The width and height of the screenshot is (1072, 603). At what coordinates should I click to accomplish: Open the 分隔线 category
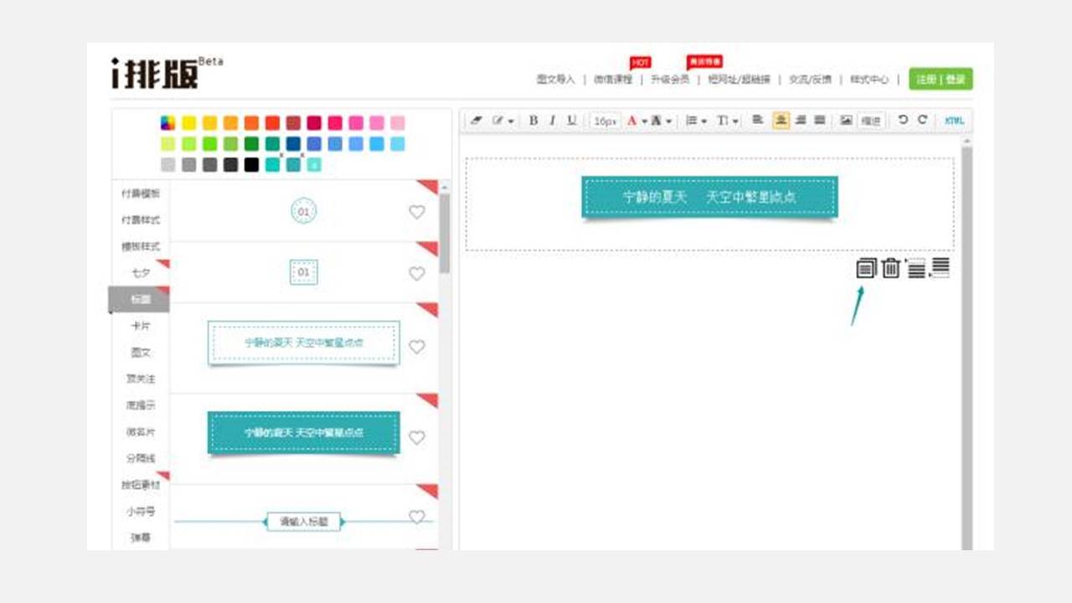[x=141, y=458]
